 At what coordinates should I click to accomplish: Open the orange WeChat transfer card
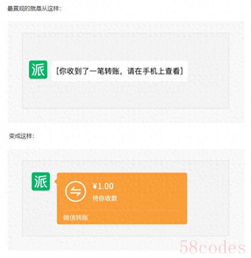(122, 199)
